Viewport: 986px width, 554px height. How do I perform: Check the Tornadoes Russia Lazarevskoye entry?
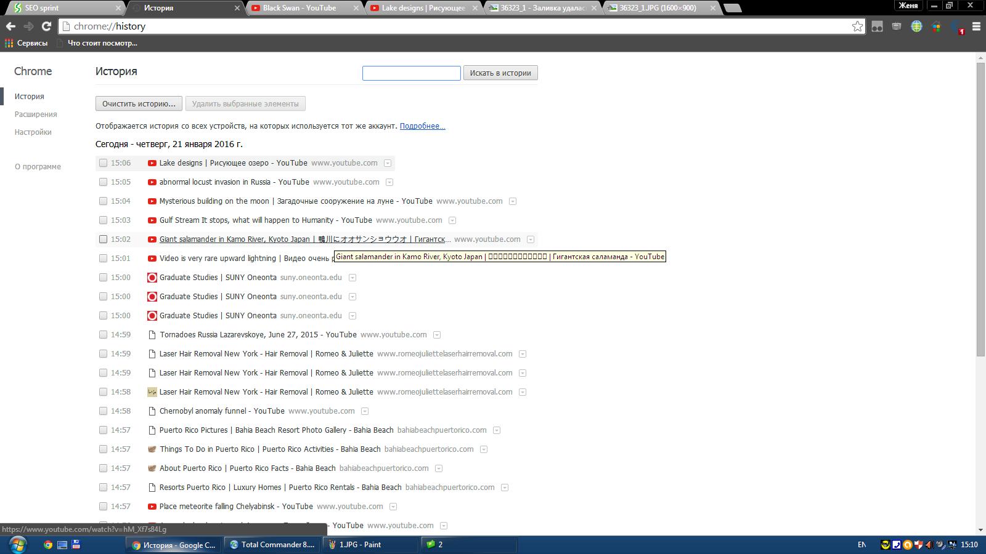[103, 335]
